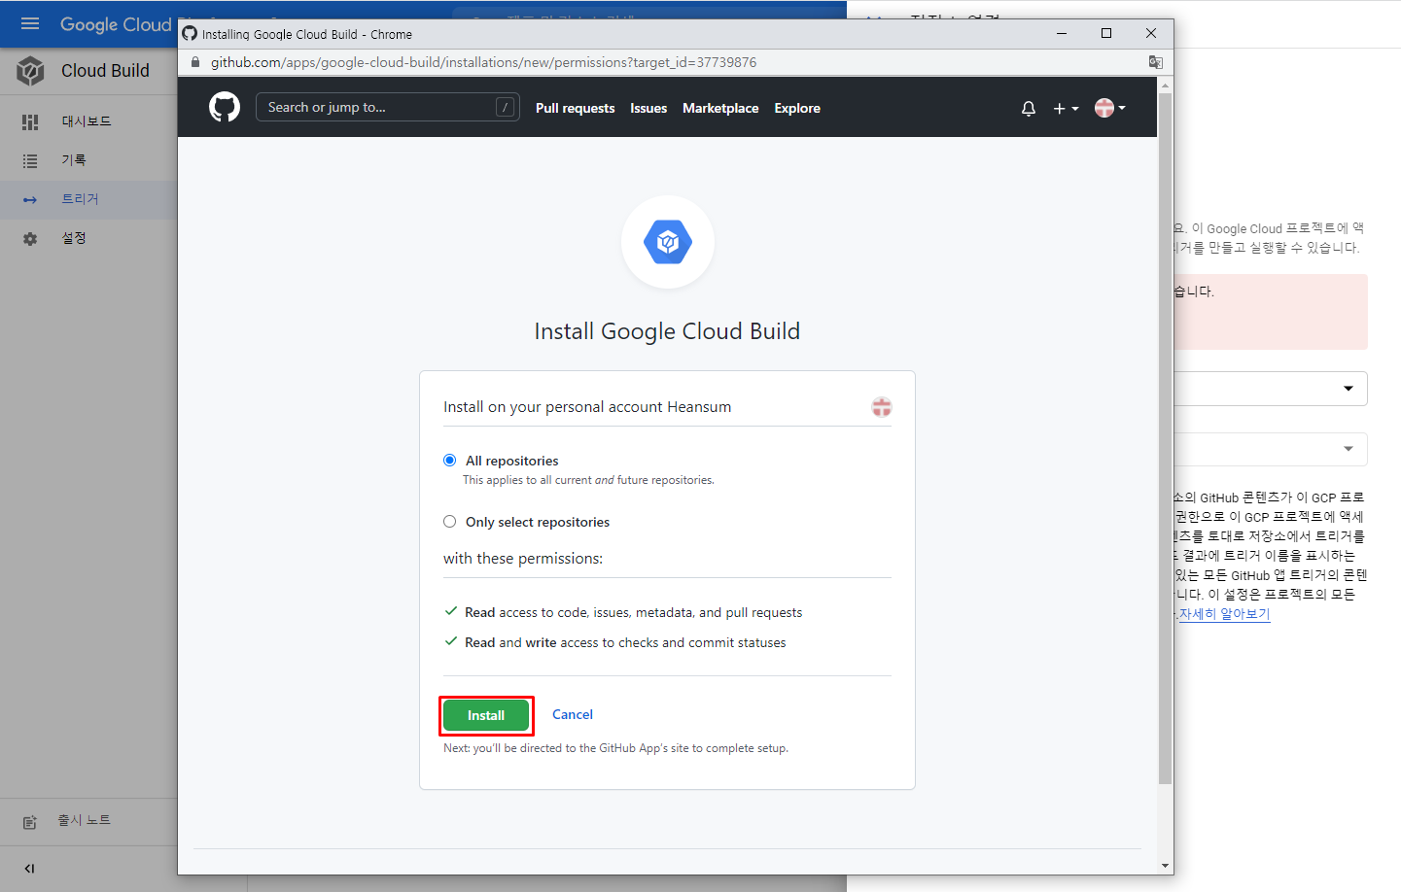Expand the GitHub plus create-new dropdown

[x=1066, y=108]
